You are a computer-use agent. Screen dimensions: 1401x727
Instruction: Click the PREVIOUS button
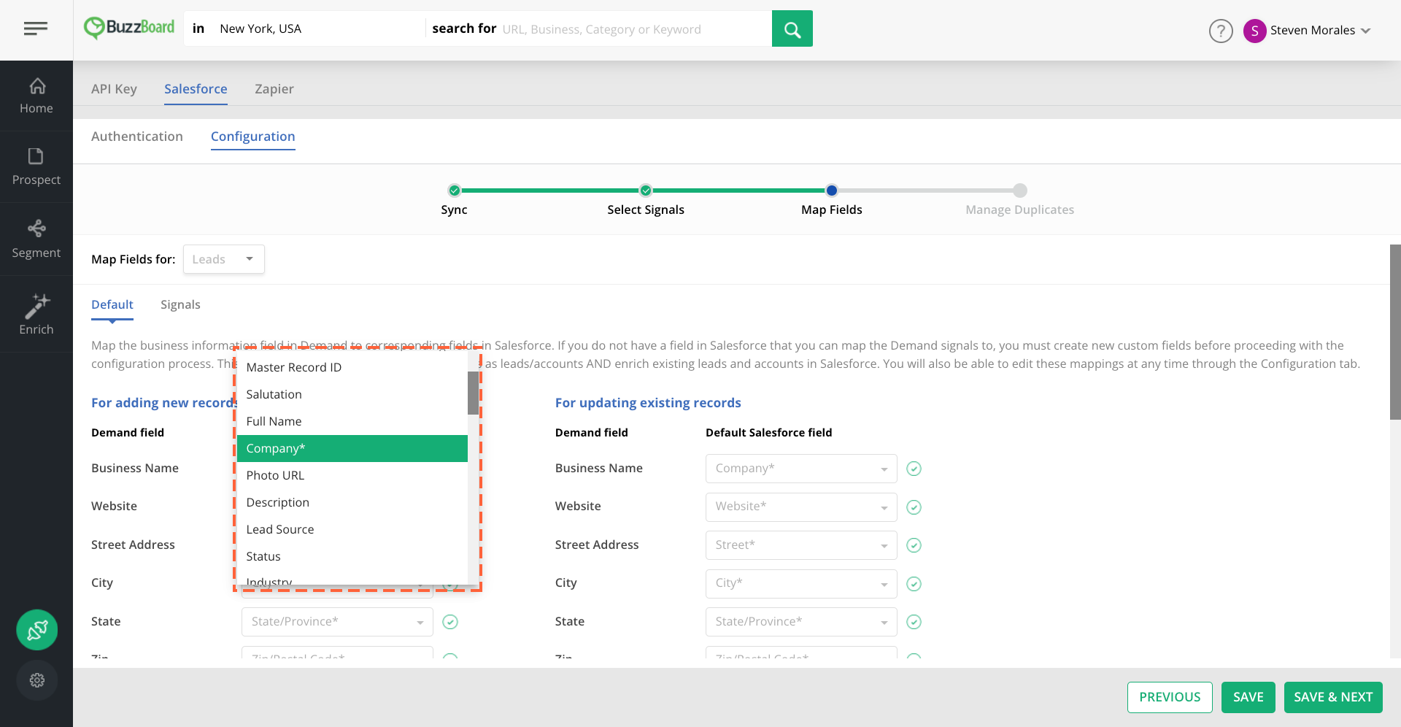click(x=1170, y=697)
